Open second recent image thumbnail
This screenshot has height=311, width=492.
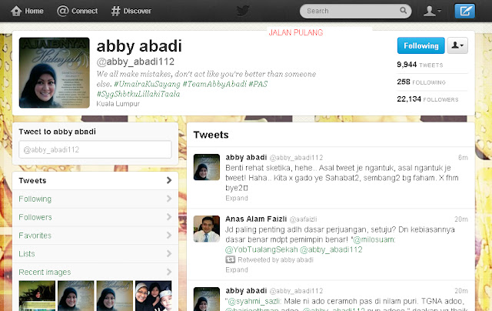click(x=75, y=296)
